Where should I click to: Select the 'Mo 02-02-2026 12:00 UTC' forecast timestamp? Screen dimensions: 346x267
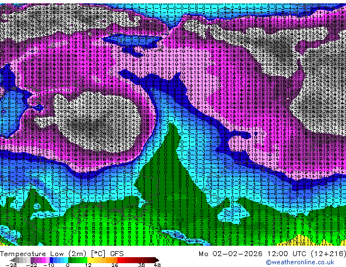254,254
